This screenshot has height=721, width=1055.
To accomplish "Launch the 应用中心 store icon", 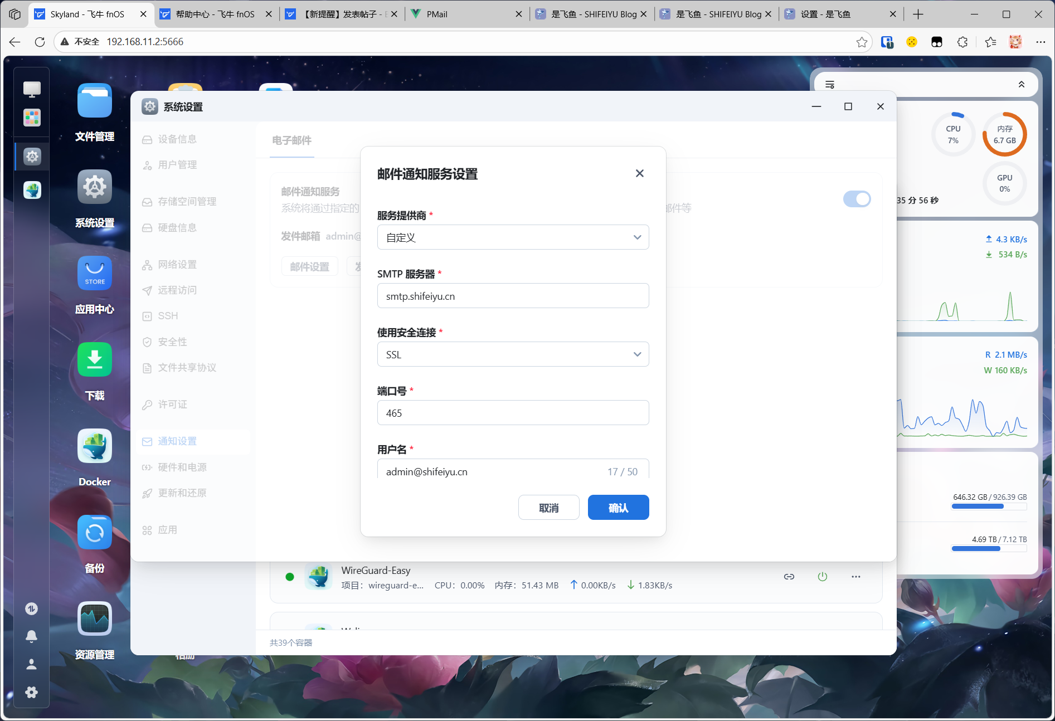I will 95,274.
